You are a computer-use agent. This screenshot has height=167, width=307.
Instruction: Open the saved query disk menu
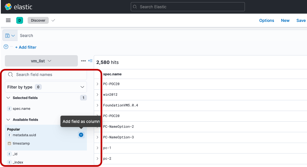point(10,35)
